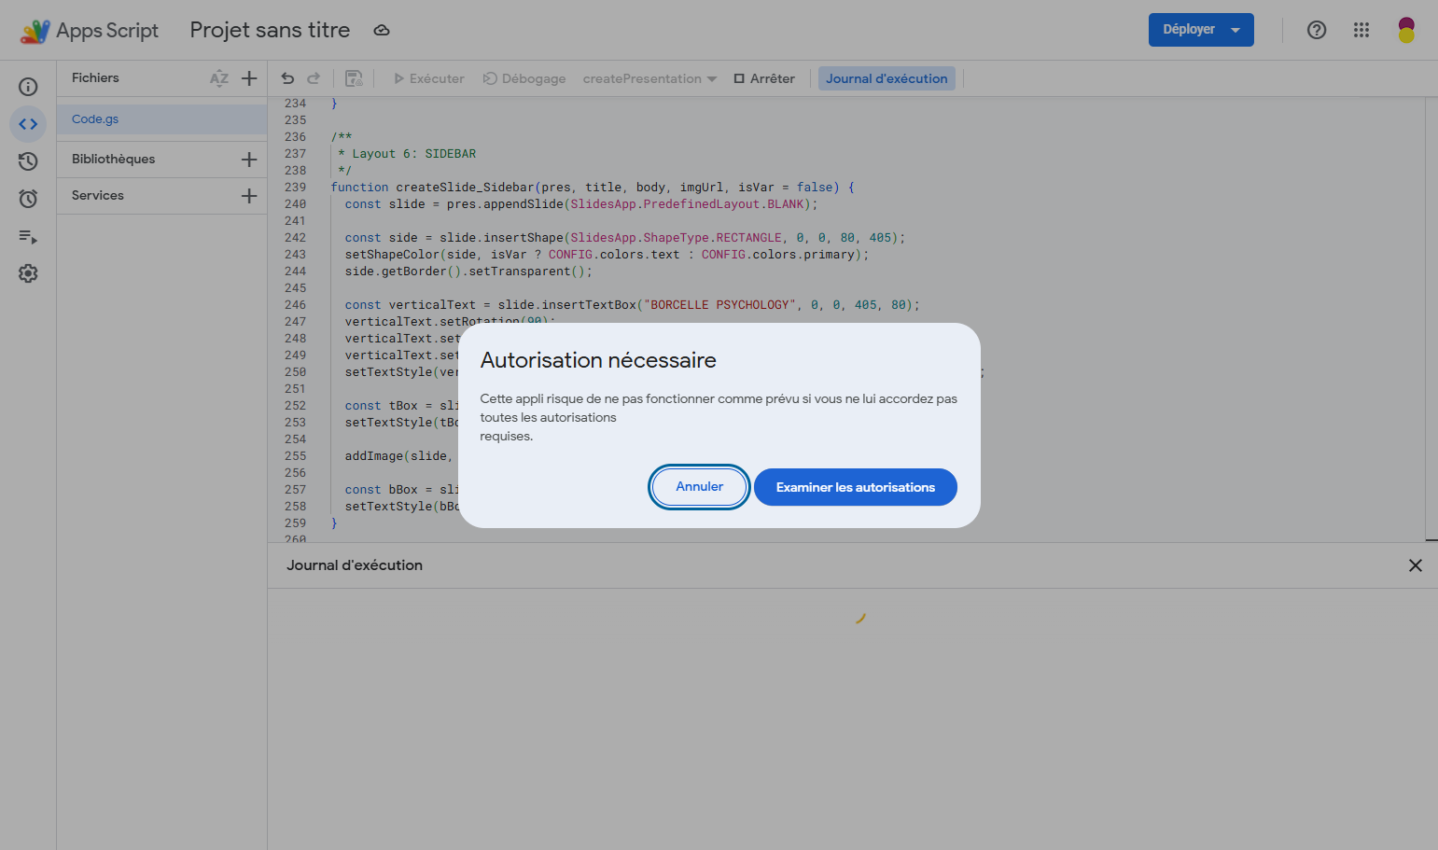Open the Help question mark icon

coord(1317,30)
